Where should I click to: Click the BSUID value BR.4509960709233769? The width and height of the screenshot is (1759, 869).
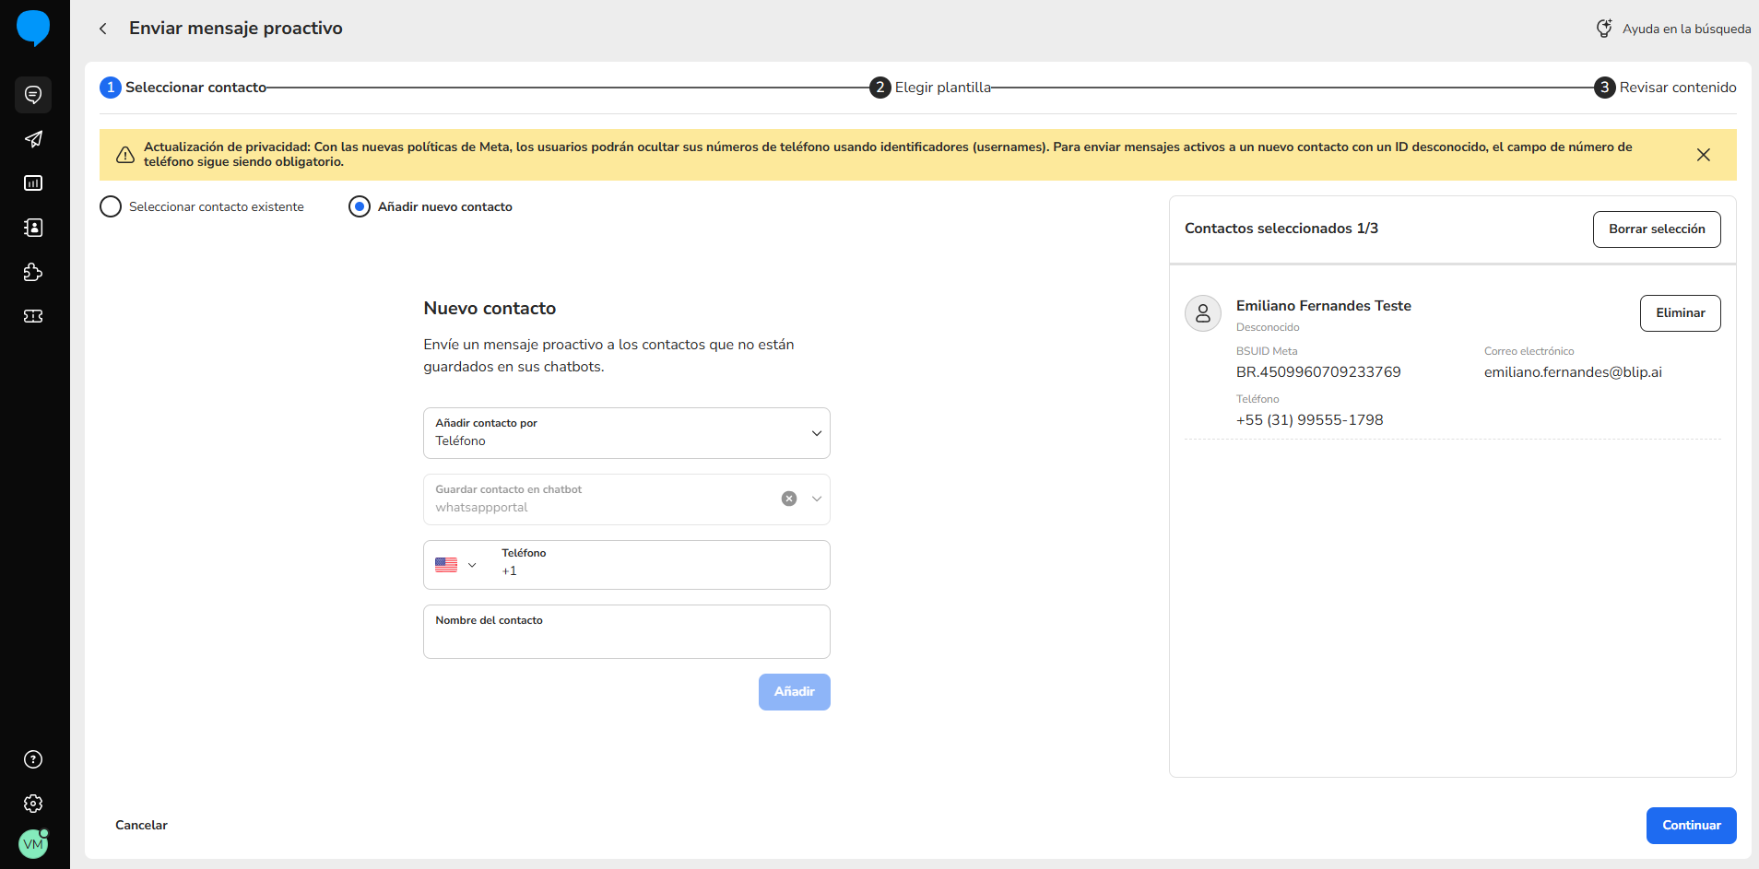(x=1318, y=372)
